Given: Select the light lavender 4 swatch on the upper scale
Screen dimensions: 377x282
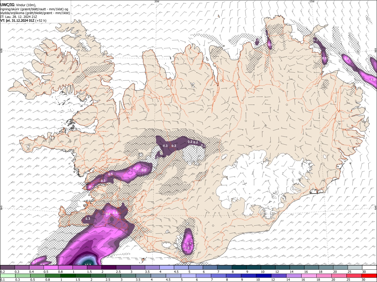Looking at the screenshot, I should (x=166, y=267).
